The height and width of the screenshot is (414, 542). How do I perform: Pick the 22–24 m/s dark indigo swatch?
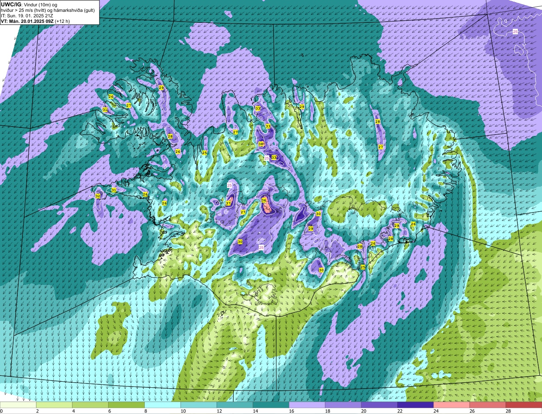coord(416,405)
